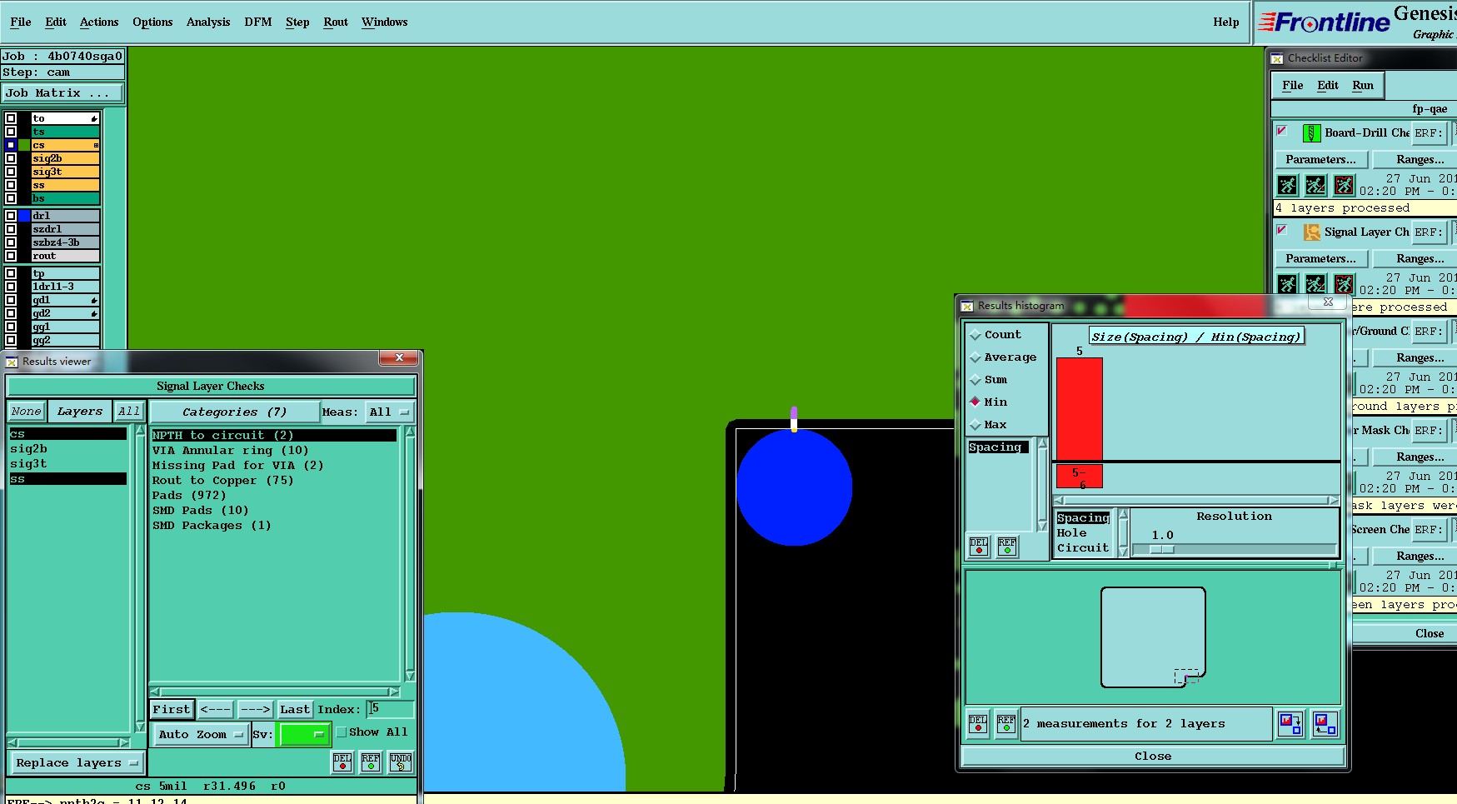
Task: Open the Meas: All dropdown
Action: 389,412
